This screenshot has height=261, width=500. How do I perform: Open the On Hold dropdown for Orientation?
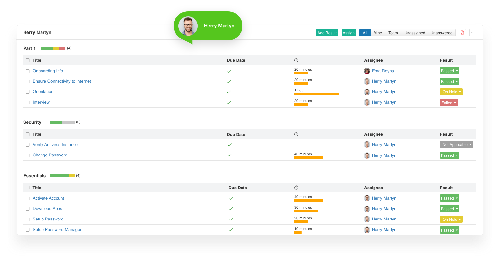tap(451, 92)
